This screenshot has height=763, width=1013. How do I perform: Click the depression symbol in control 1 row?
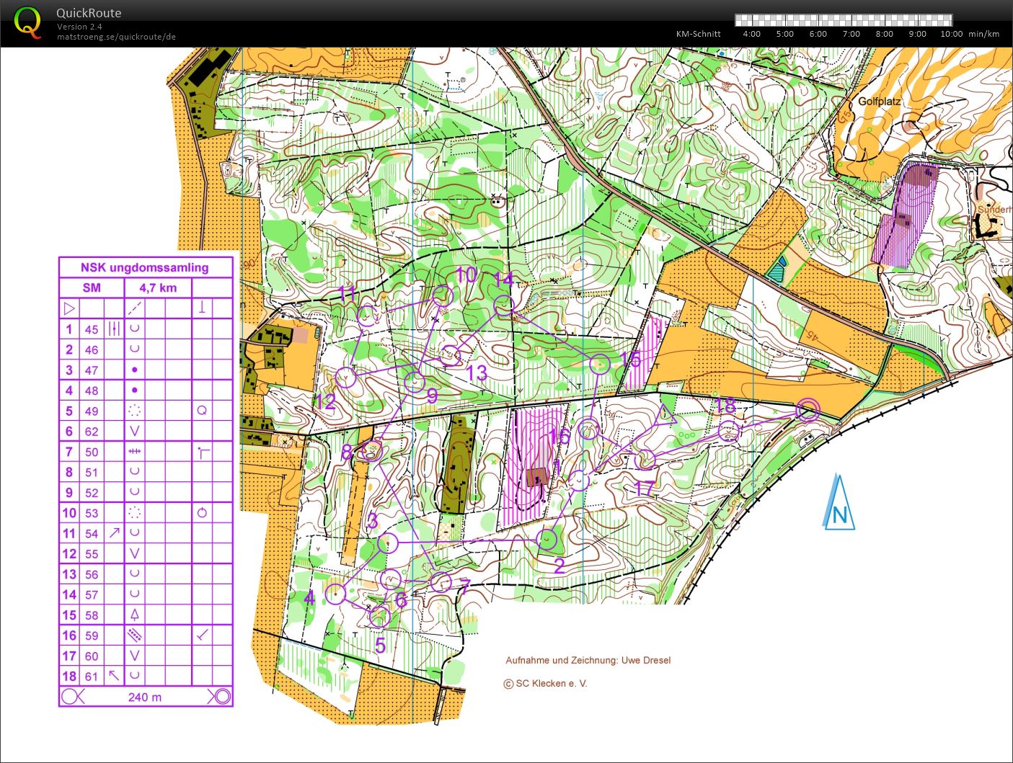coord(133,329)
